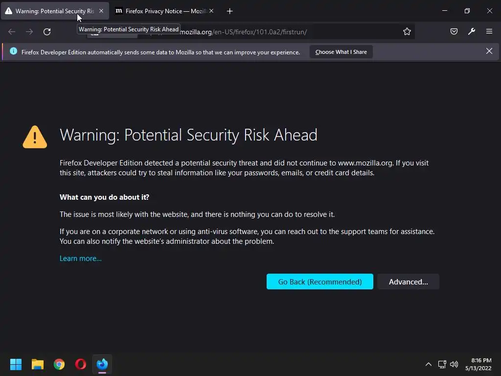Dismiss the data sharing notification bar

pyautogui.click(x=489, y=51)
